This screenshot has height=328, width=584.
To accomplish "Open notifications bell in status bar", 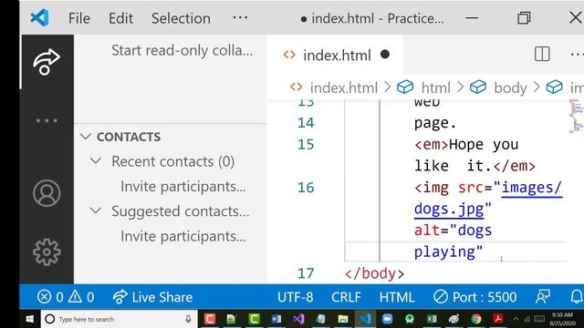I will click(576, 297).
